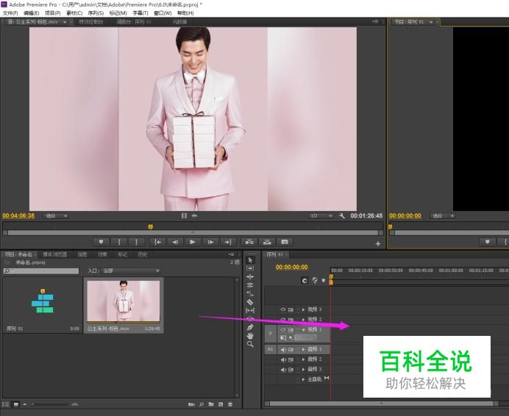Toggle sync lock on Video 1 track
This screenshot has width=509, height=416.
291,330
